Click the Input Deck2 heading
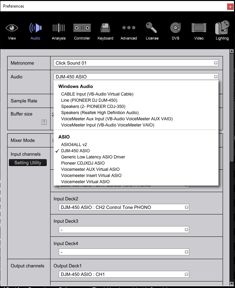This screenshot has width=235, height=288. (66, 199)
